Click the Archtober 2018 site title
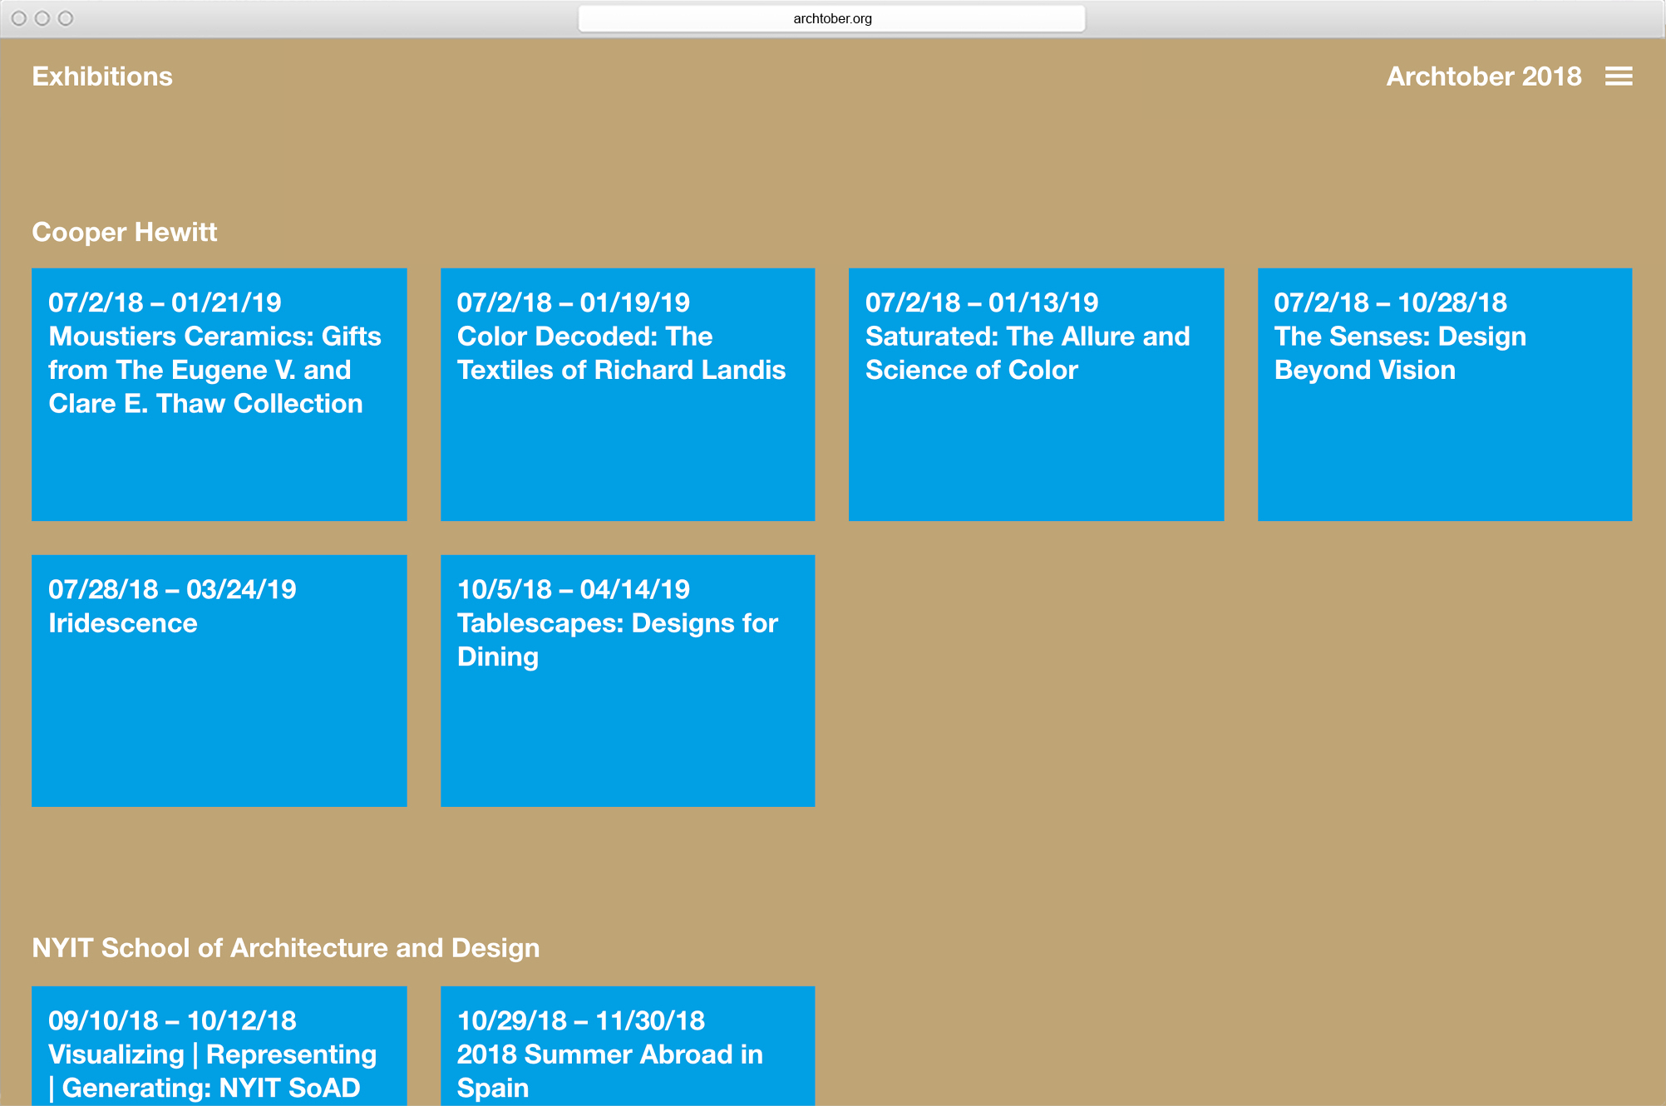The width and height of the screenshot is (1666, 1106). pos(1484,76)
